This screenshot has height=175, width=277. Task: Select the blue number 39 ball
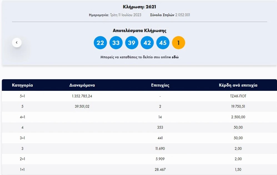131,43
